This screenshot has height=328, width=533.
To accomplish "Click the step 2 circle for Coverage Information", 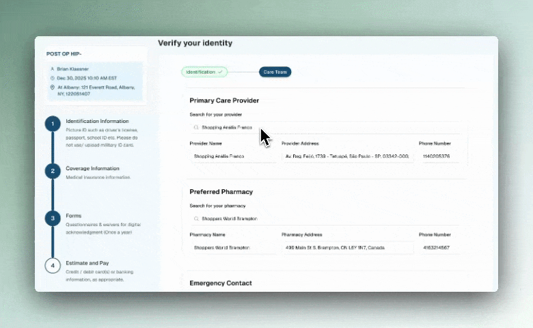I will tap(53, 171).
